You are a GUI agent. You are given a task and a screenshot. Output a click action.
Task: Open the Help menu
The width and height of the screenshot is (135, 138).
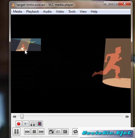point(94,12)
